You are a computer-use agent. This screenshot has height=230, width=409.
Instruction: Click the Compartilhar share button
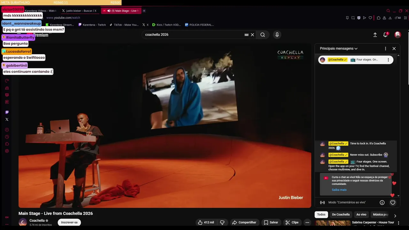coord(244,222)
